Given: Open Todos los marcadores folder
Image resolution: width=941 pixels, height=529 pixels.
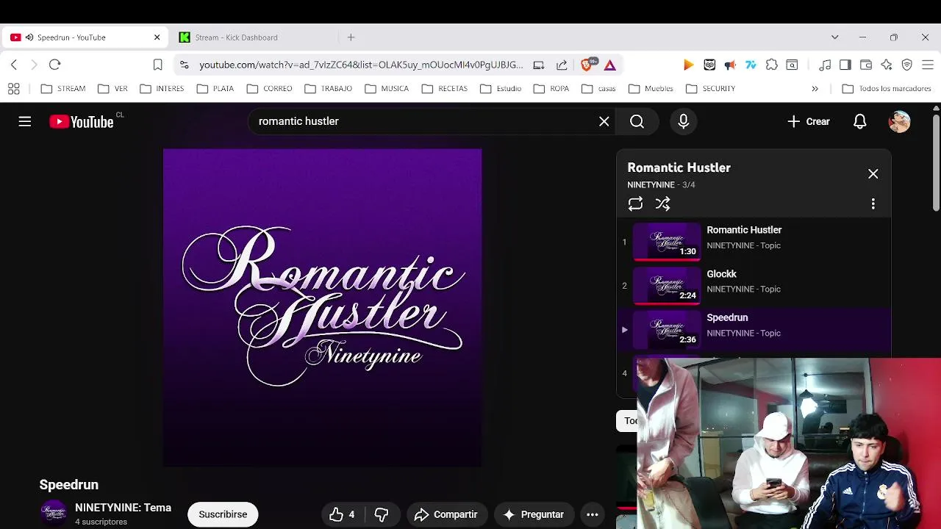Looking at the screenshot, I should pos(887,88).
